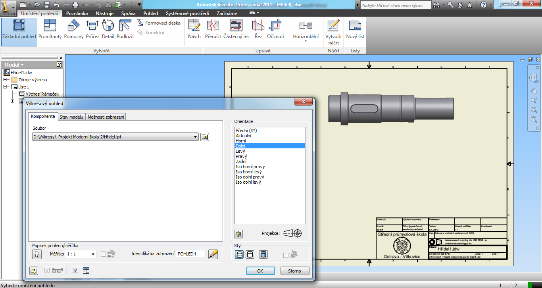The image size is (542, 288).
Task: Click the Open file icon in quick access
Action: point(37,5)
